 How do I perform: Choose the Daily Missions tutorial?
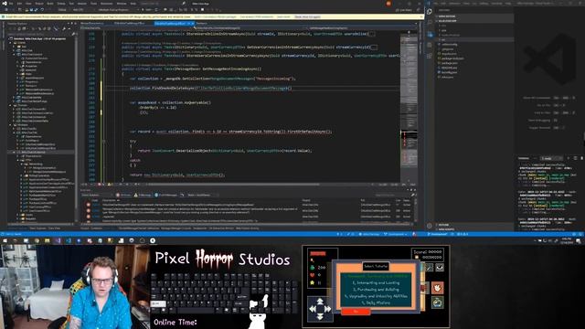tap(376, 302)
